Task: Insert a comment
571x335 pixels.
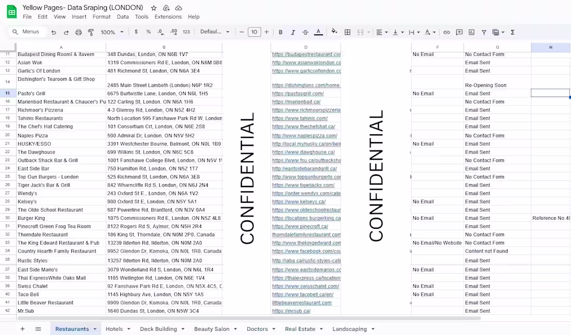Action: (x=459, y=32)
